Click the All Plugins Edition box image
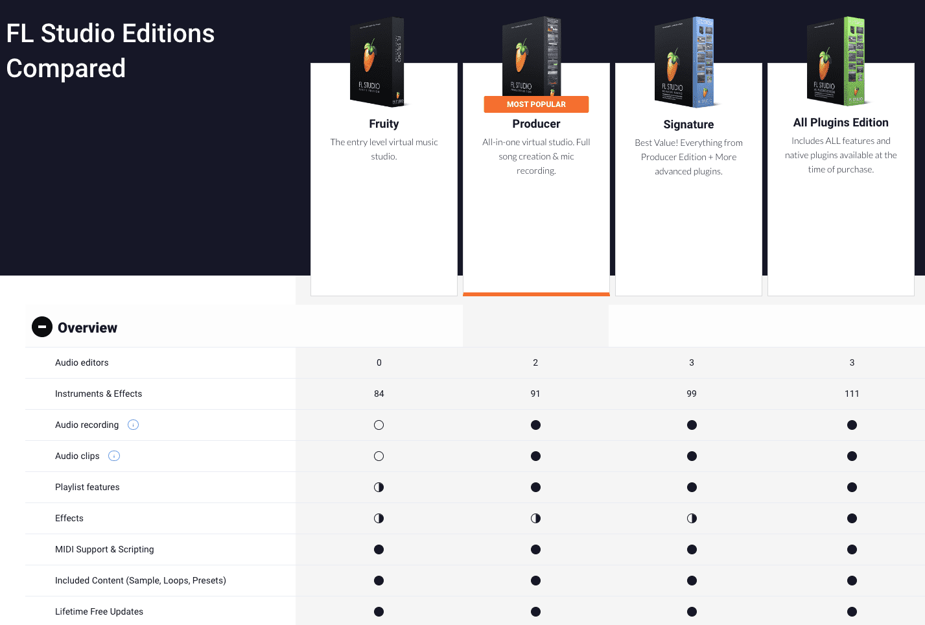 coord(837,62)
